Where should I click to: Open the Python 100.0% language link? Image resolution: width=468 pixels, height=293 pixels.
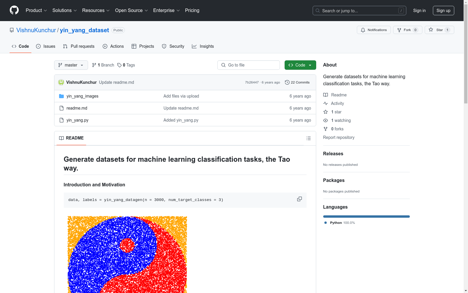pos(340,223)
